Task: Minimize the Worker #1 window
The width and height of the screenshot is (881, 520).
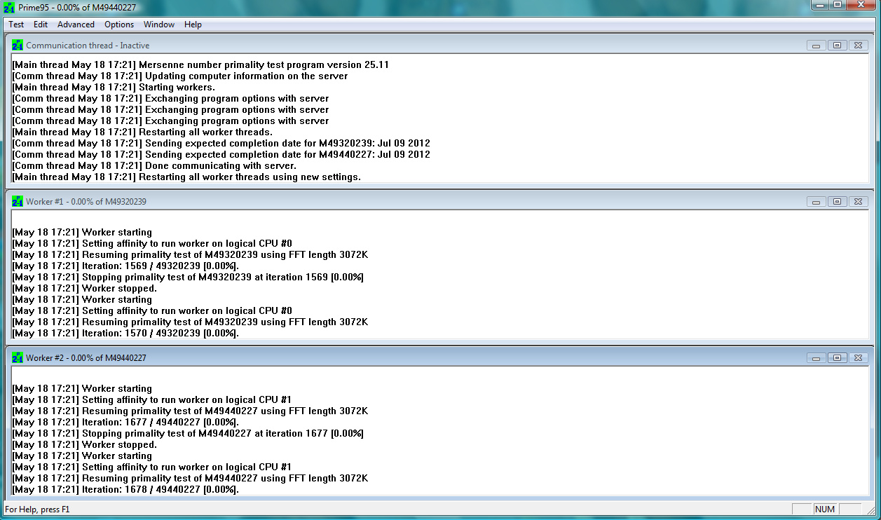Action: click(x=816, y=202)
